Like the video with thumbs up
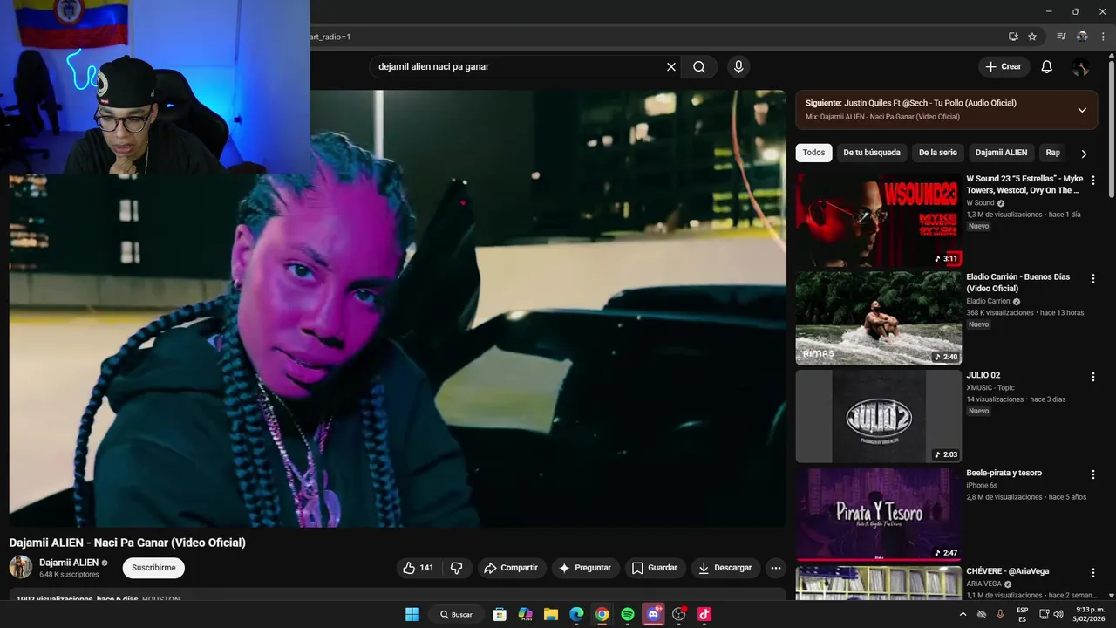 click(x=418, y=568)
